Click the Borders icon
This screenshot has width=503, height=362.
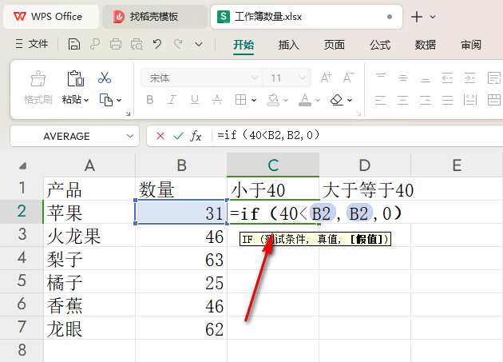(x=240, y=100)
